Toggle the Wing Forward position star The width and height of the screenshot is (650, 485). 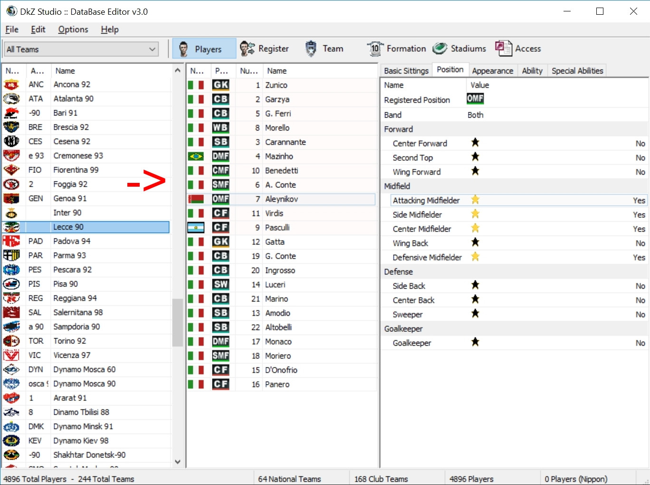point(475,171)
